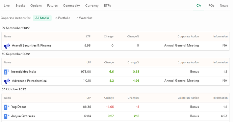Viewport: 233px width, 122px height.
Task: Click Aravali's LTP value 5.98
Action: tap(87, 45)
